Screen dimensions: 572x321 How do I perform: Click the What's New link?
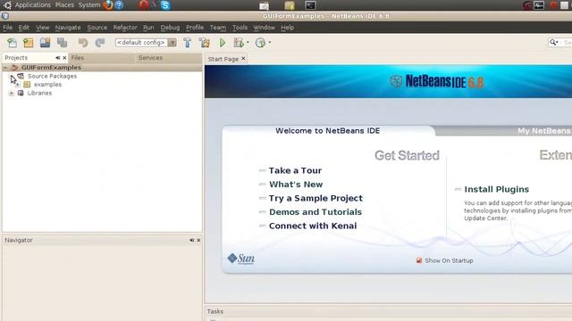coord(296,185)
